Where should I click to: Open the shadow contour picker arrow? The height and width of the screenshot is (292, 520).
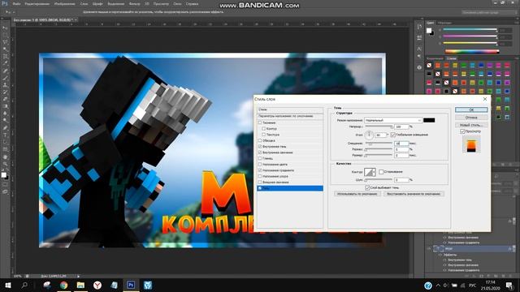click(374, 172)
